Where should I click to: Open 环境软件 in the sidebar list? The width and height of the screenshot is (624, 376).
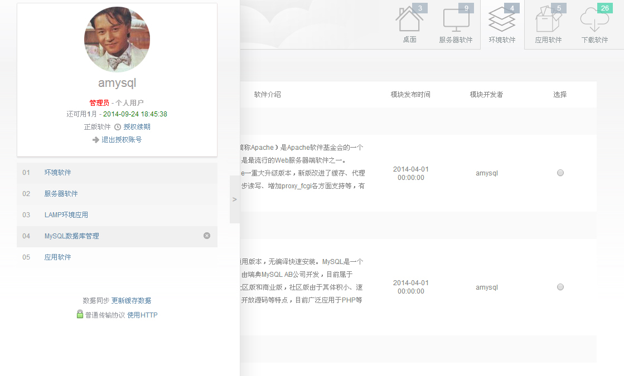[x=58, y=173]
